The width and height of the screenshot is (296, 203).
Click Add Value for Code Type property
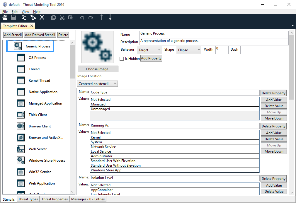tap(274, 100)
